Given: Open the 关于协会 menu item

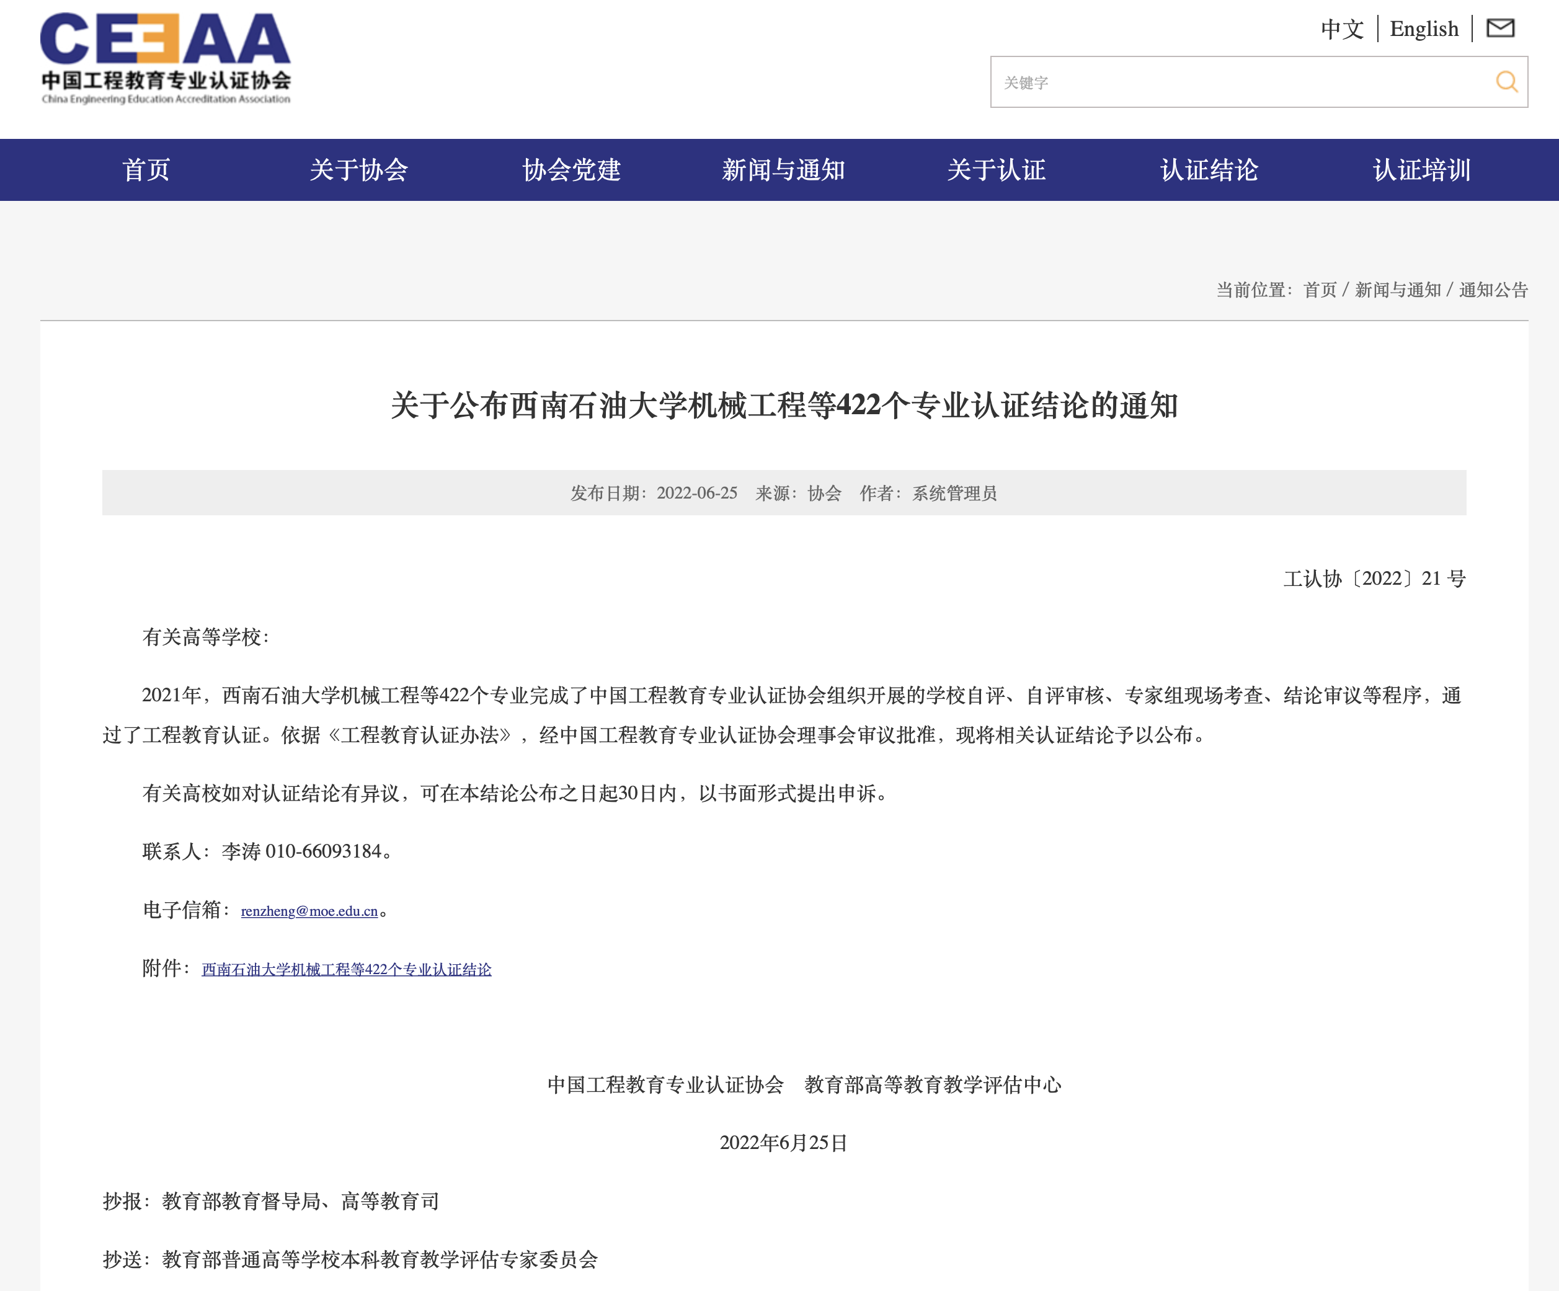Looking at the screenshot, I should (x=358, y=170).
